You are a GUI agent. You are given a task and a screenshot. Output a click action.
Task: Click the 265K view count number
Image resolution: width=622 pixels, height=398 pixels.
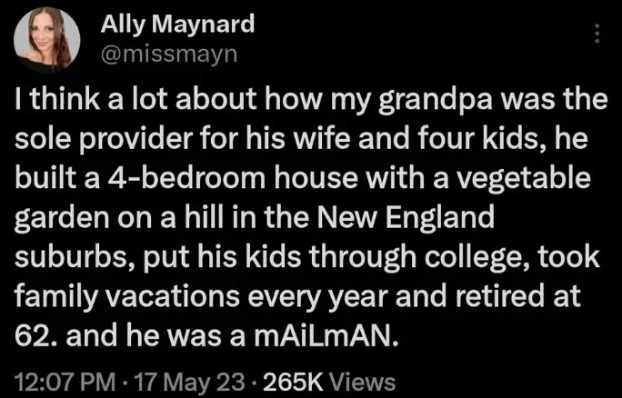294,383
